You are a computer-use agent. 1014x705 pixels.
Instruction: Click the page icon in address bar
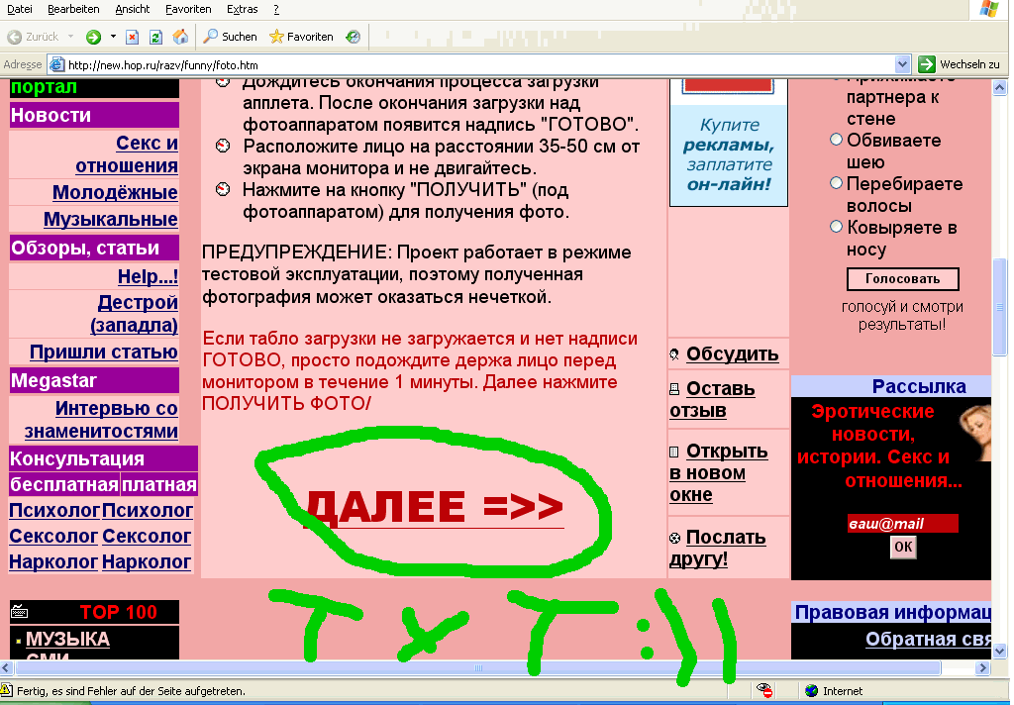coord(56,64)
